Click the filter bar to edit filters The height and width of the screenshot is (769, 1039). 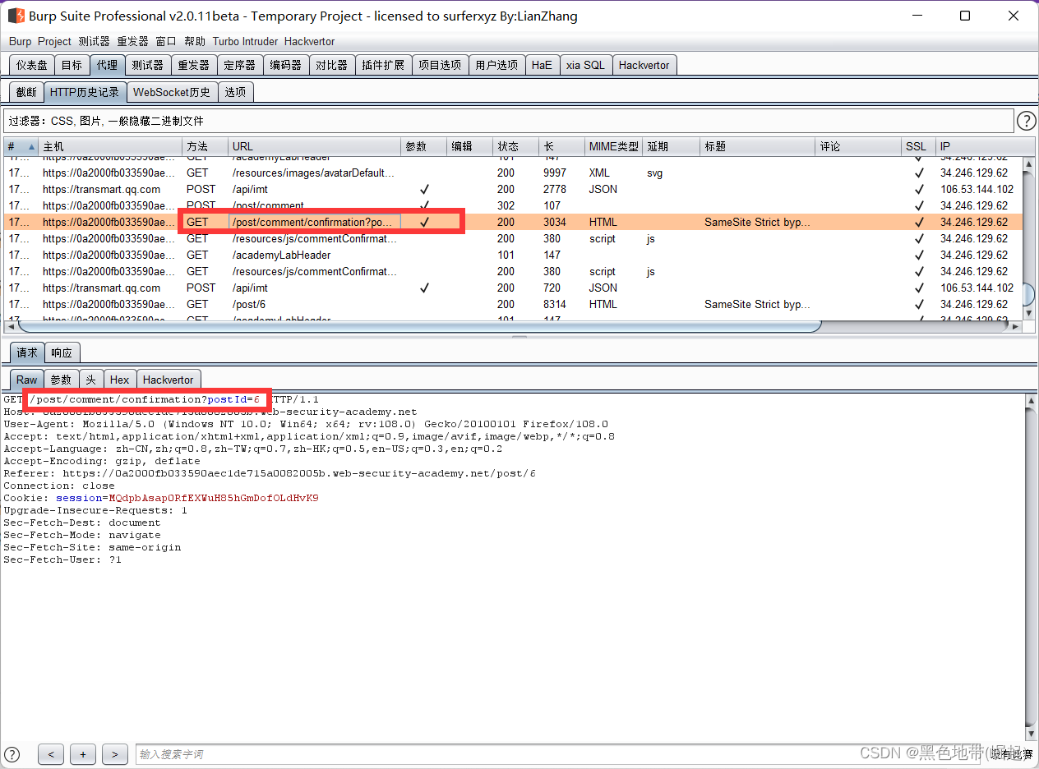point(508,121)
